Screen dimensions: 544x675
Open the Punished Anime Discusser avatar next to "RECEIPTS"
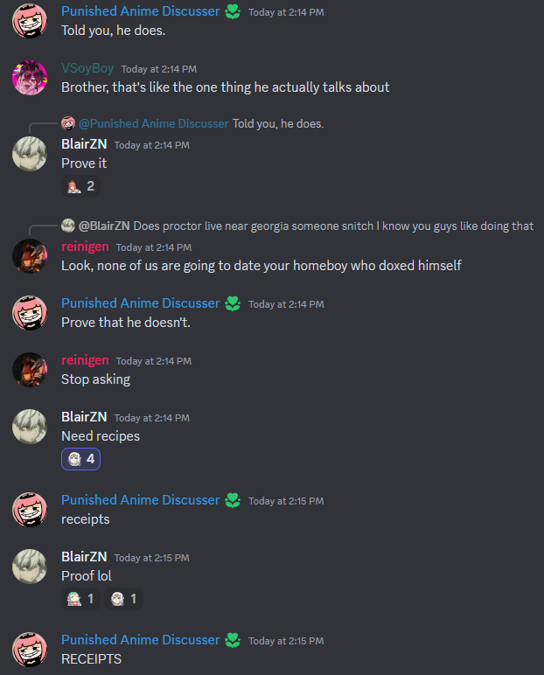point(30,649)
